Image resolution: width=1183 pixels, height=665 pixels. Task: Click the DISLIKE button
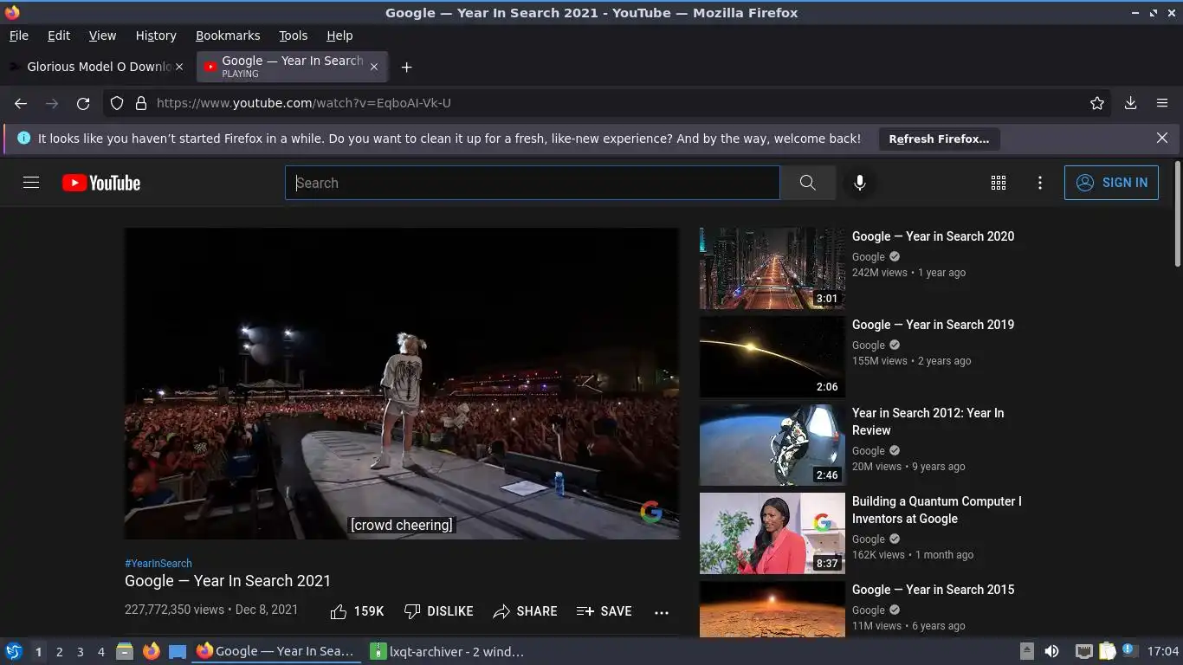439,611
